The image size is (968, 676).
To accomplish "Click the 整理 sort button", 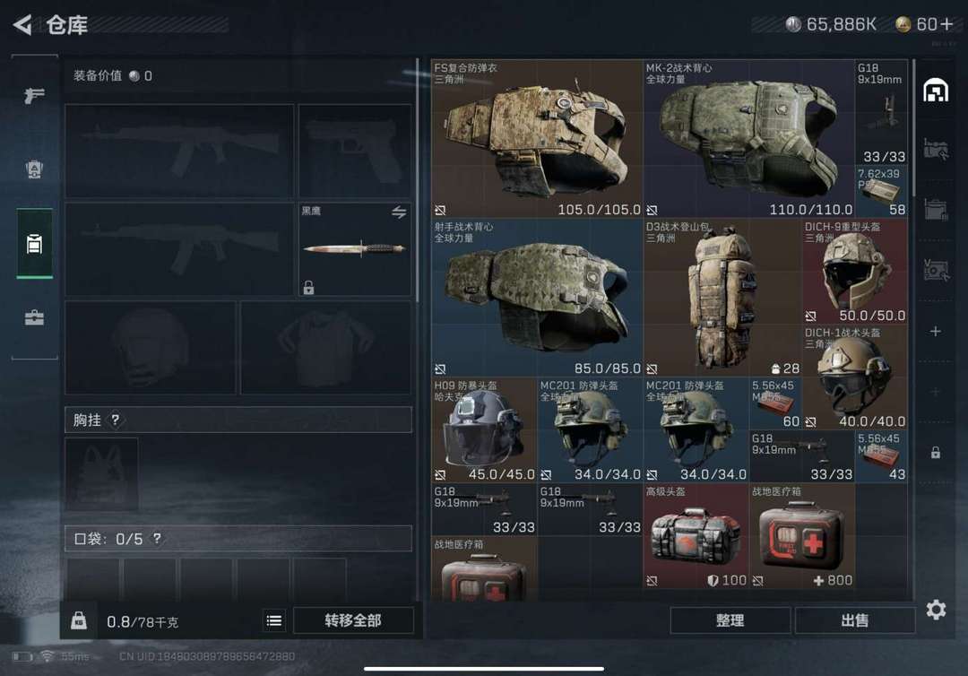I will [730, 620].
